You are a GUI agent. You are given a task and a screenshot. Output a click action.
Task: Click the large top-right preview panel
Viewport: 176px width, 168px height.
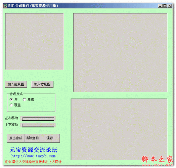120,52
